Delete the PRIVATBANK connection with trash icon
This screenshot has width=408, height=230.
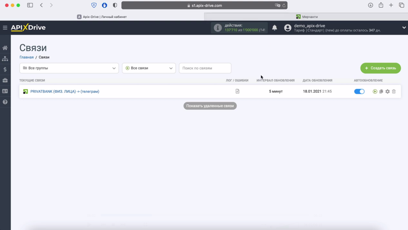[394, 91]
